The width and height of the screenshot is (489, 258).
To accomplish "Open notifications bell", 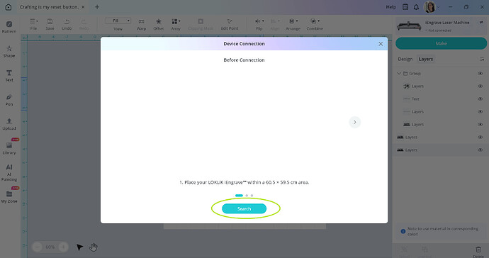I will tap(416, 7).
